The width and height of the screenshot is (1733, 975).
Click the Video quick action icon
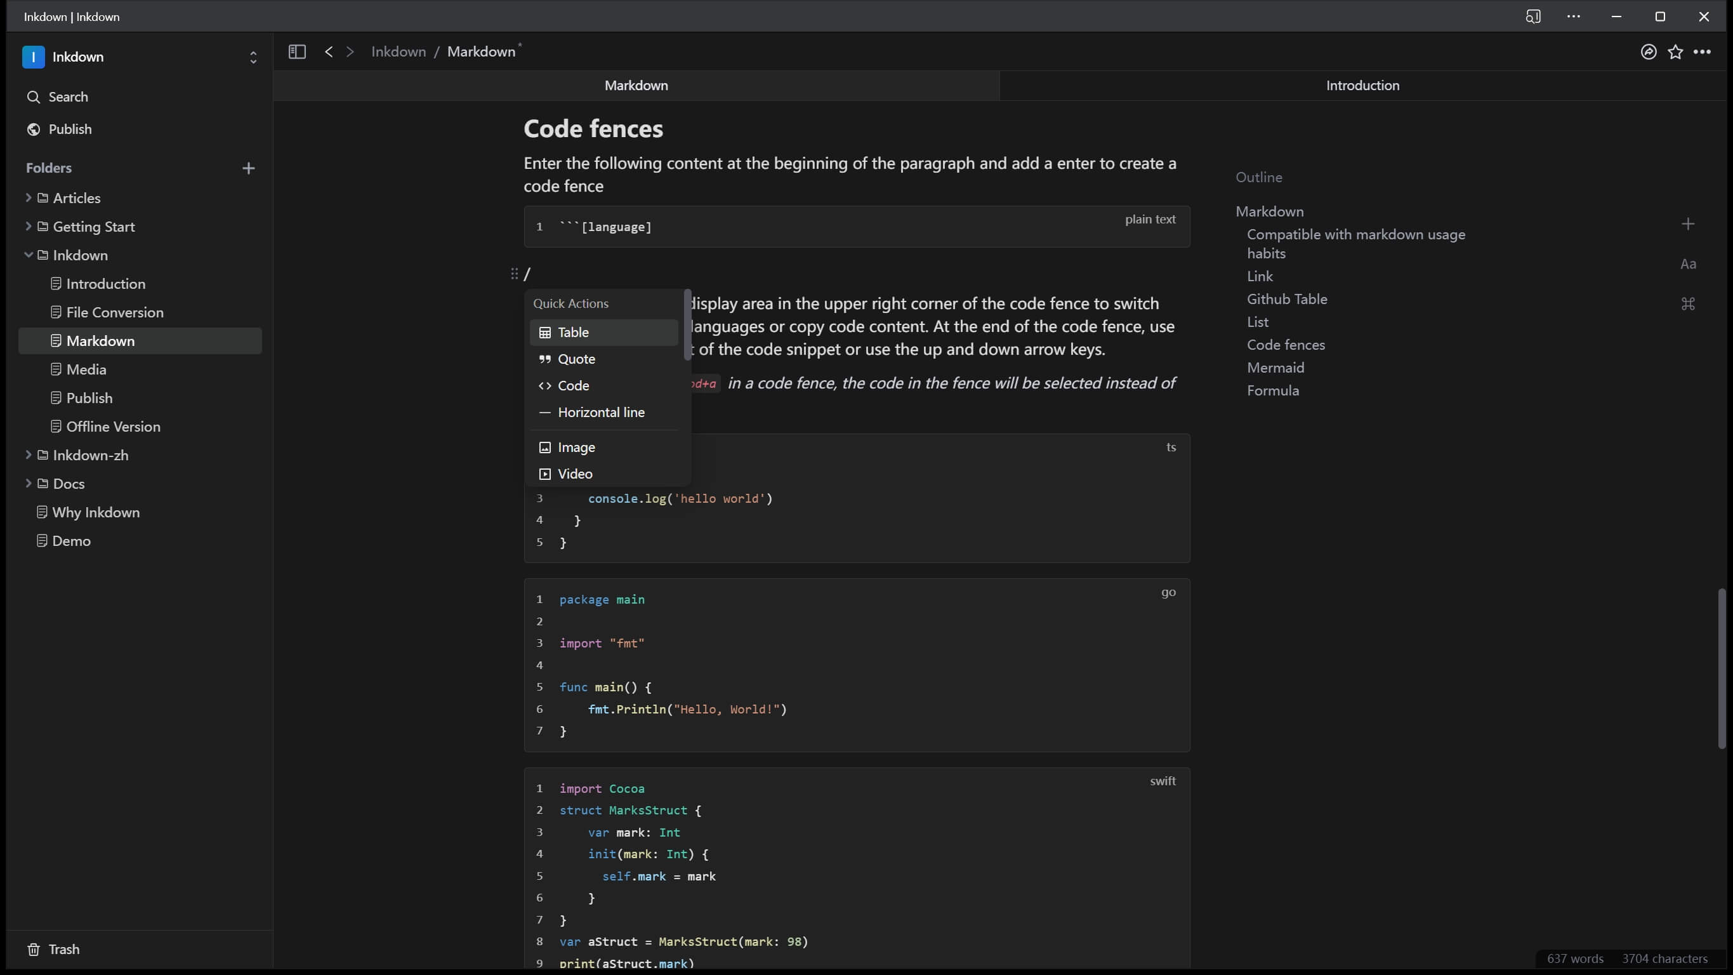(x=545, y=474)
